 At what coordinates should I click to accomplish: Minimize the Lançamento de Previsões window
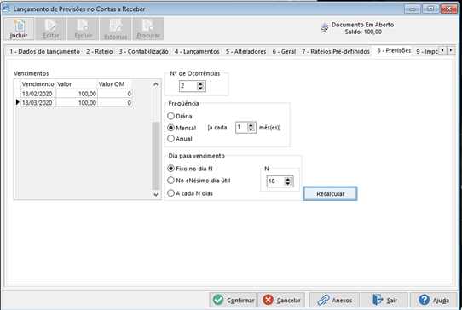[413, 9]
